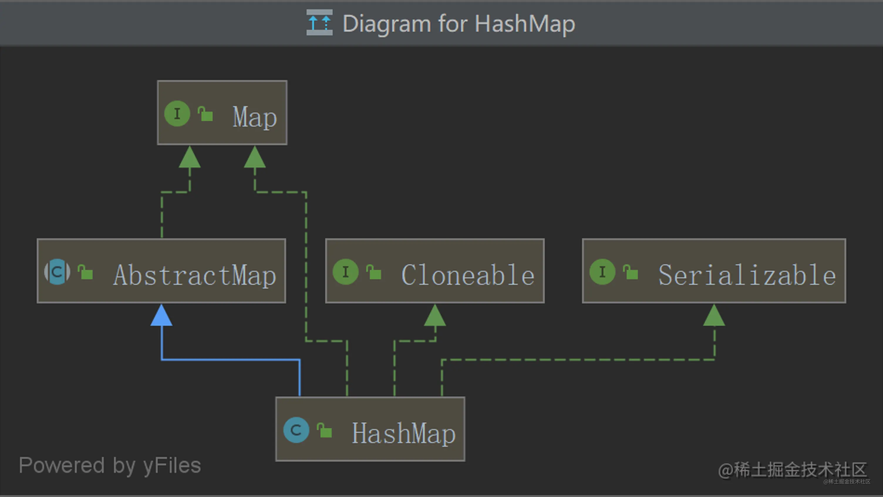883x497 pixels.
Task: Click the blue class icon on HashMap
Action: pos(296,430)
